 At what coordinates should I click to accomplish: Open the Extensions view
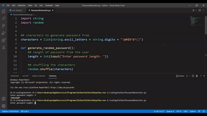pos(4,40)
